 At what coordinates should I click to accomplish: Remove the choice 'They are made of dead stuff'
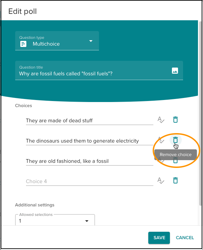tap(175, 120)
